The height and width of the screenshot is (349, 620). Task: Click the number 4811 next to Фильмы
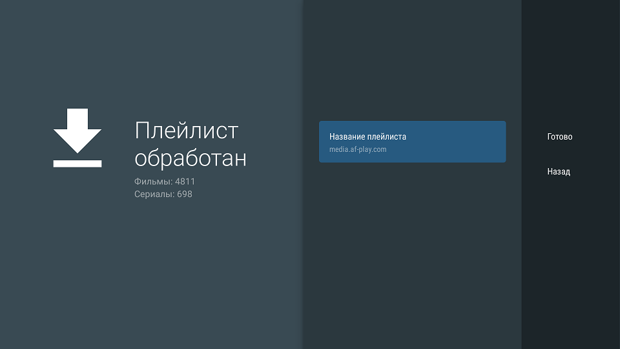click(185, 182)
